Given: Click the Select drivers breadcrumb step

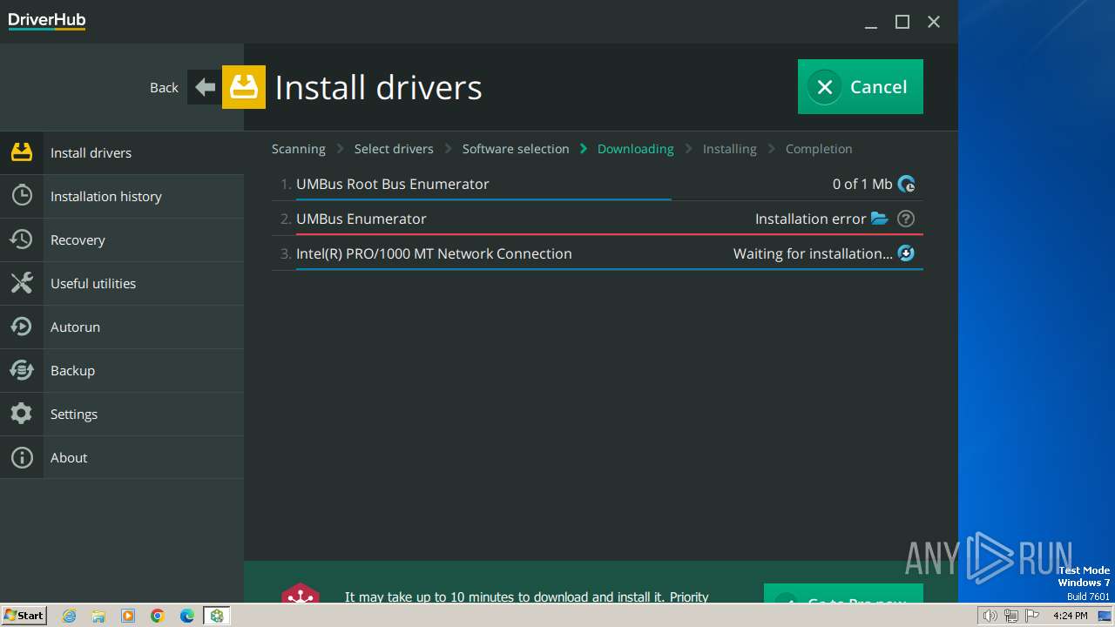Looking at the screenshot, I should tap(394, 149).
